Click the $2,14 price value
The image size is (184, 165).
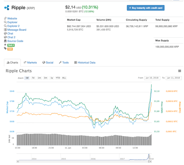coord(70,7)
